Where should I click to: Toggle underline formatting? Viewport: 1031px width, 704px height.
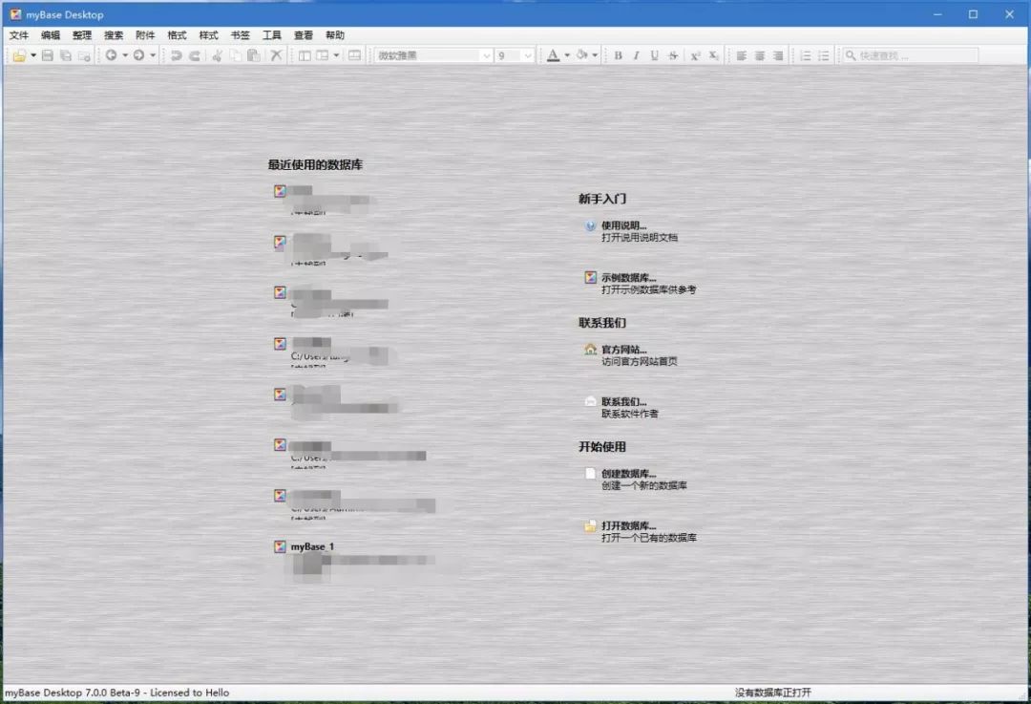point(654,56)
